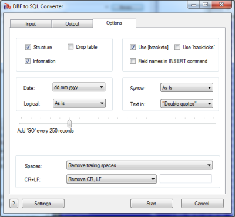Switch to the Output tab
235x217 pixels.
point(72,24)
